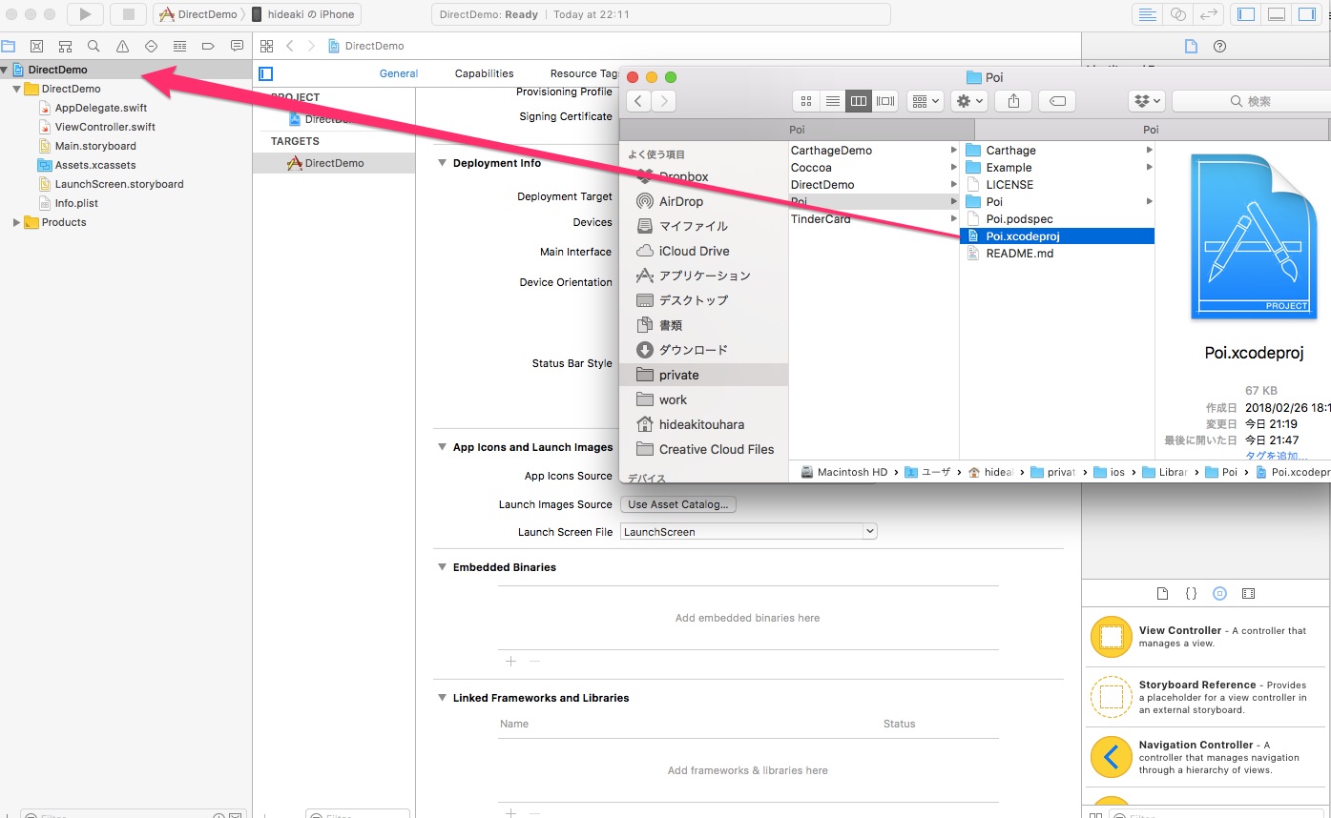Show the Quick Help inspector
The height and width of the screenshot is (818, 1331).
tap(1219, 46)
